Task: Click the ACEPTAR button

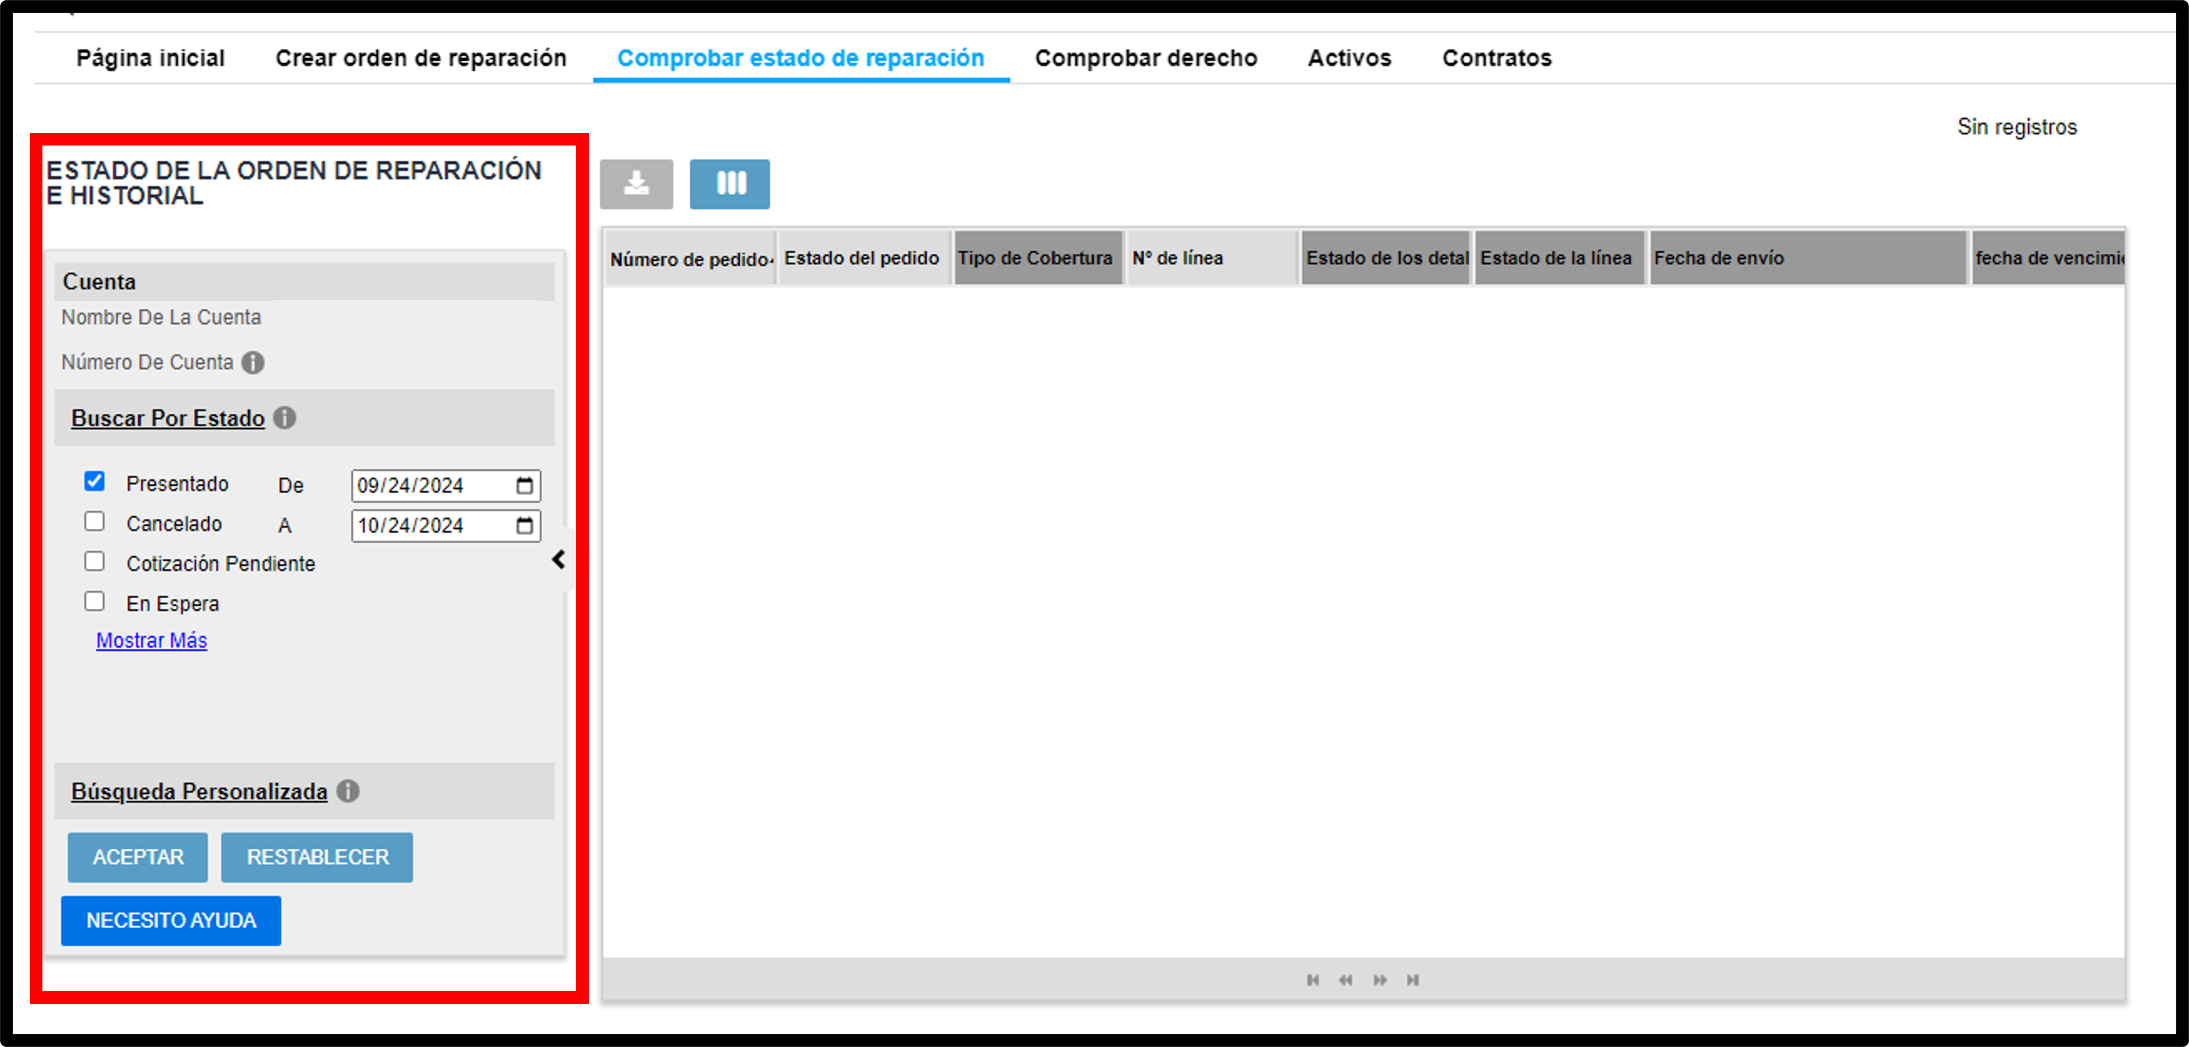Action: [138, 857]
